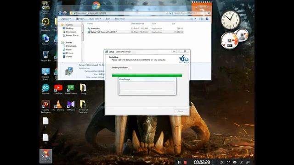294x165 pixels.
Task: Open the Network desktop icon
Action: tap(45, 39)
